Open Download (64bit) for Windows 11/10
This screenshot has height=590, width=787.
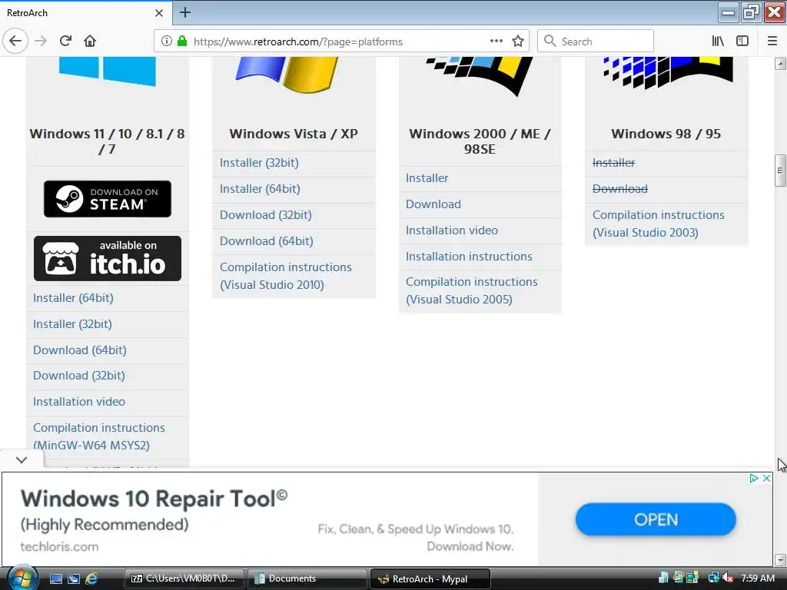(80, 350)
